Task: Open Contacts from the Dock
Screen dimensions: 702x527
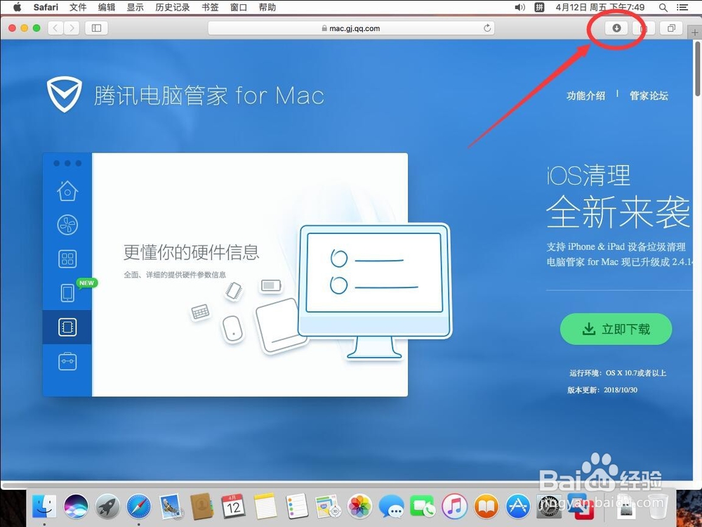Action: pos(202,507)
